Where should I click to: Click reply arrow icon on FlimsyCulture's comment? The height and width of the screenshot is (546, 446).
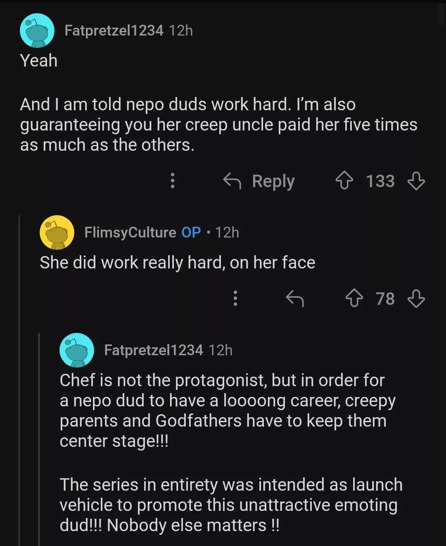295,298
